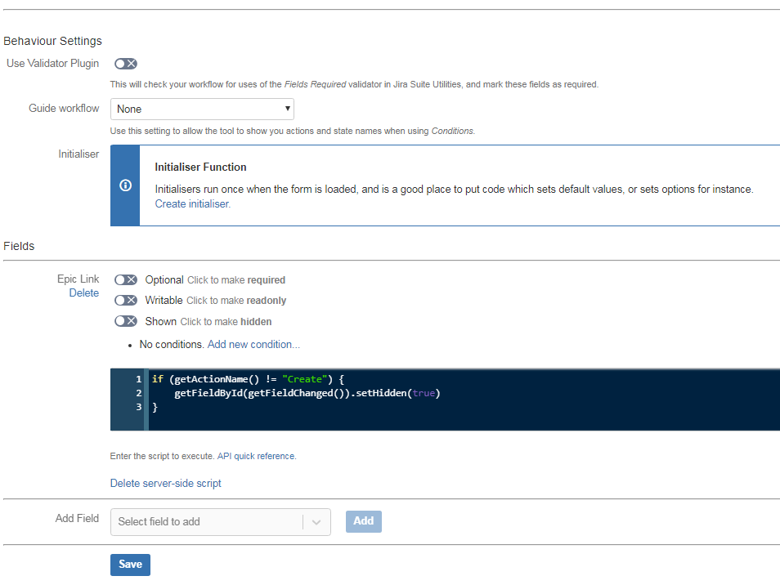Click the Initialiser Function heading
This screenshot has width=780, height=585.
point(200,167)
